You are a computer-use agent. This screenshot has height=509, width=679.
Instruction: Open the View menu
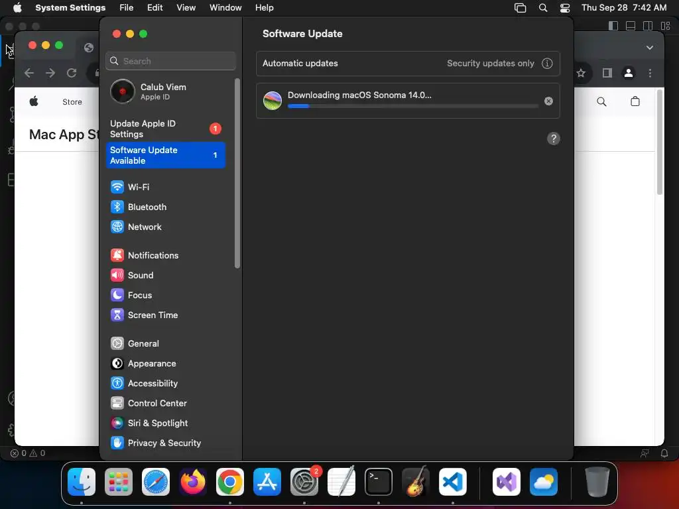186,8
